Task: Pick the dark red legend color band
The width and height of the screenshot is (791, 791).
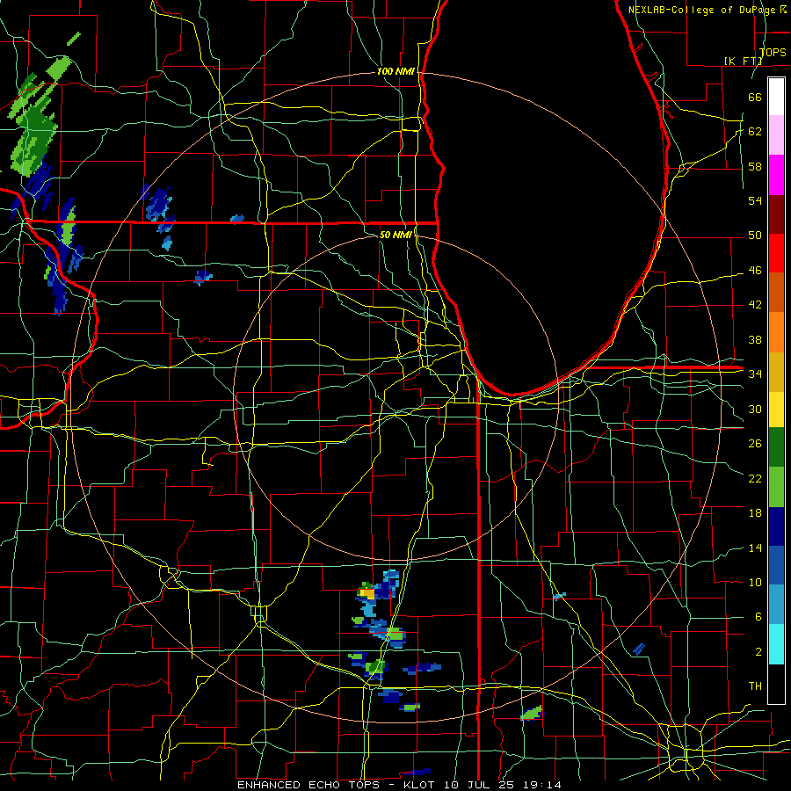Action: [x=776, y=214]
